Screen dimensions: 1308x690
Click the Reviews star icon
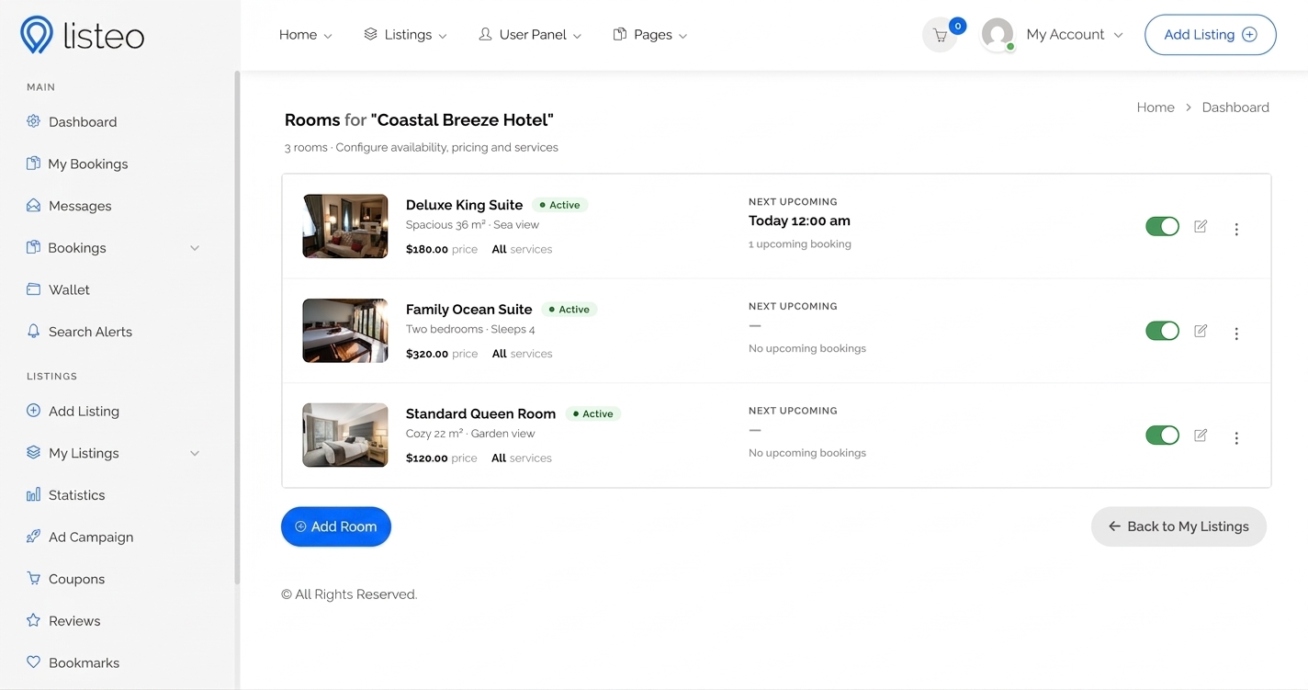tap(33, 621)
